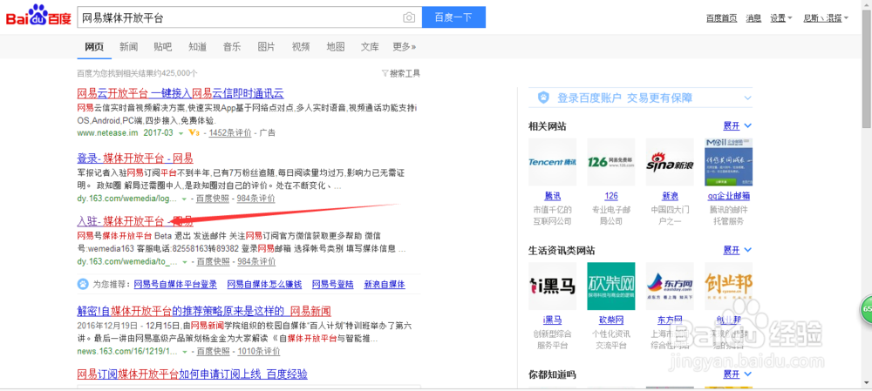Switch to the 视频 tab
872x391 pixels.
(x=301, y=47)
